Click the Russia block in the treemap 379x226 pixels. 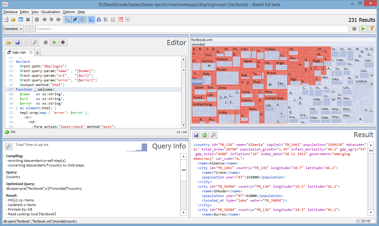(227, 76)
